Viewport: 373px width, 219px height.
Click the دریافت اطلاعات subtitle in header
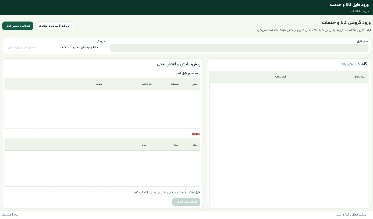point(360,11)
